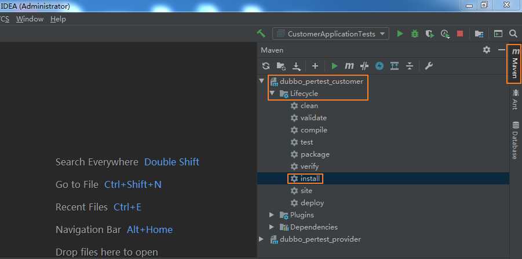Execute Maven goal m icon
The image size is (522, 259).
(349, 66)
